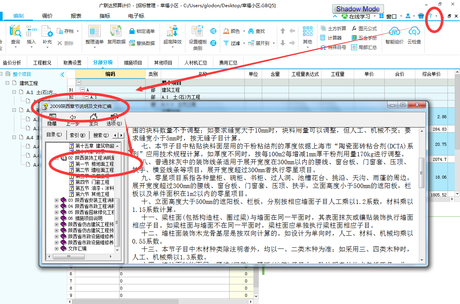Switch to the 指标 ribbon tab

pos(105,16)
